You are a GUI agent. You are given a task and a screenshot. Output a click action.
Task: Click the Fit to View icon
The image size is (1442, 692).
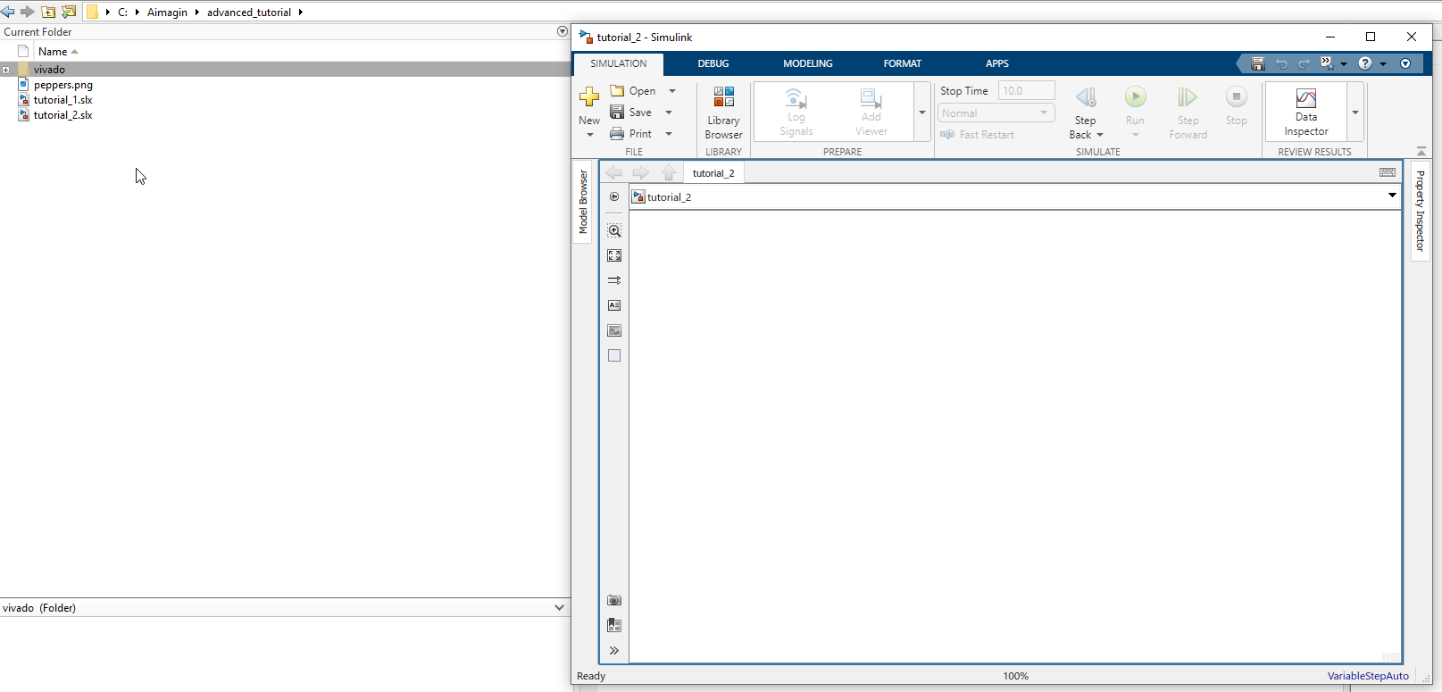(614, 255)
